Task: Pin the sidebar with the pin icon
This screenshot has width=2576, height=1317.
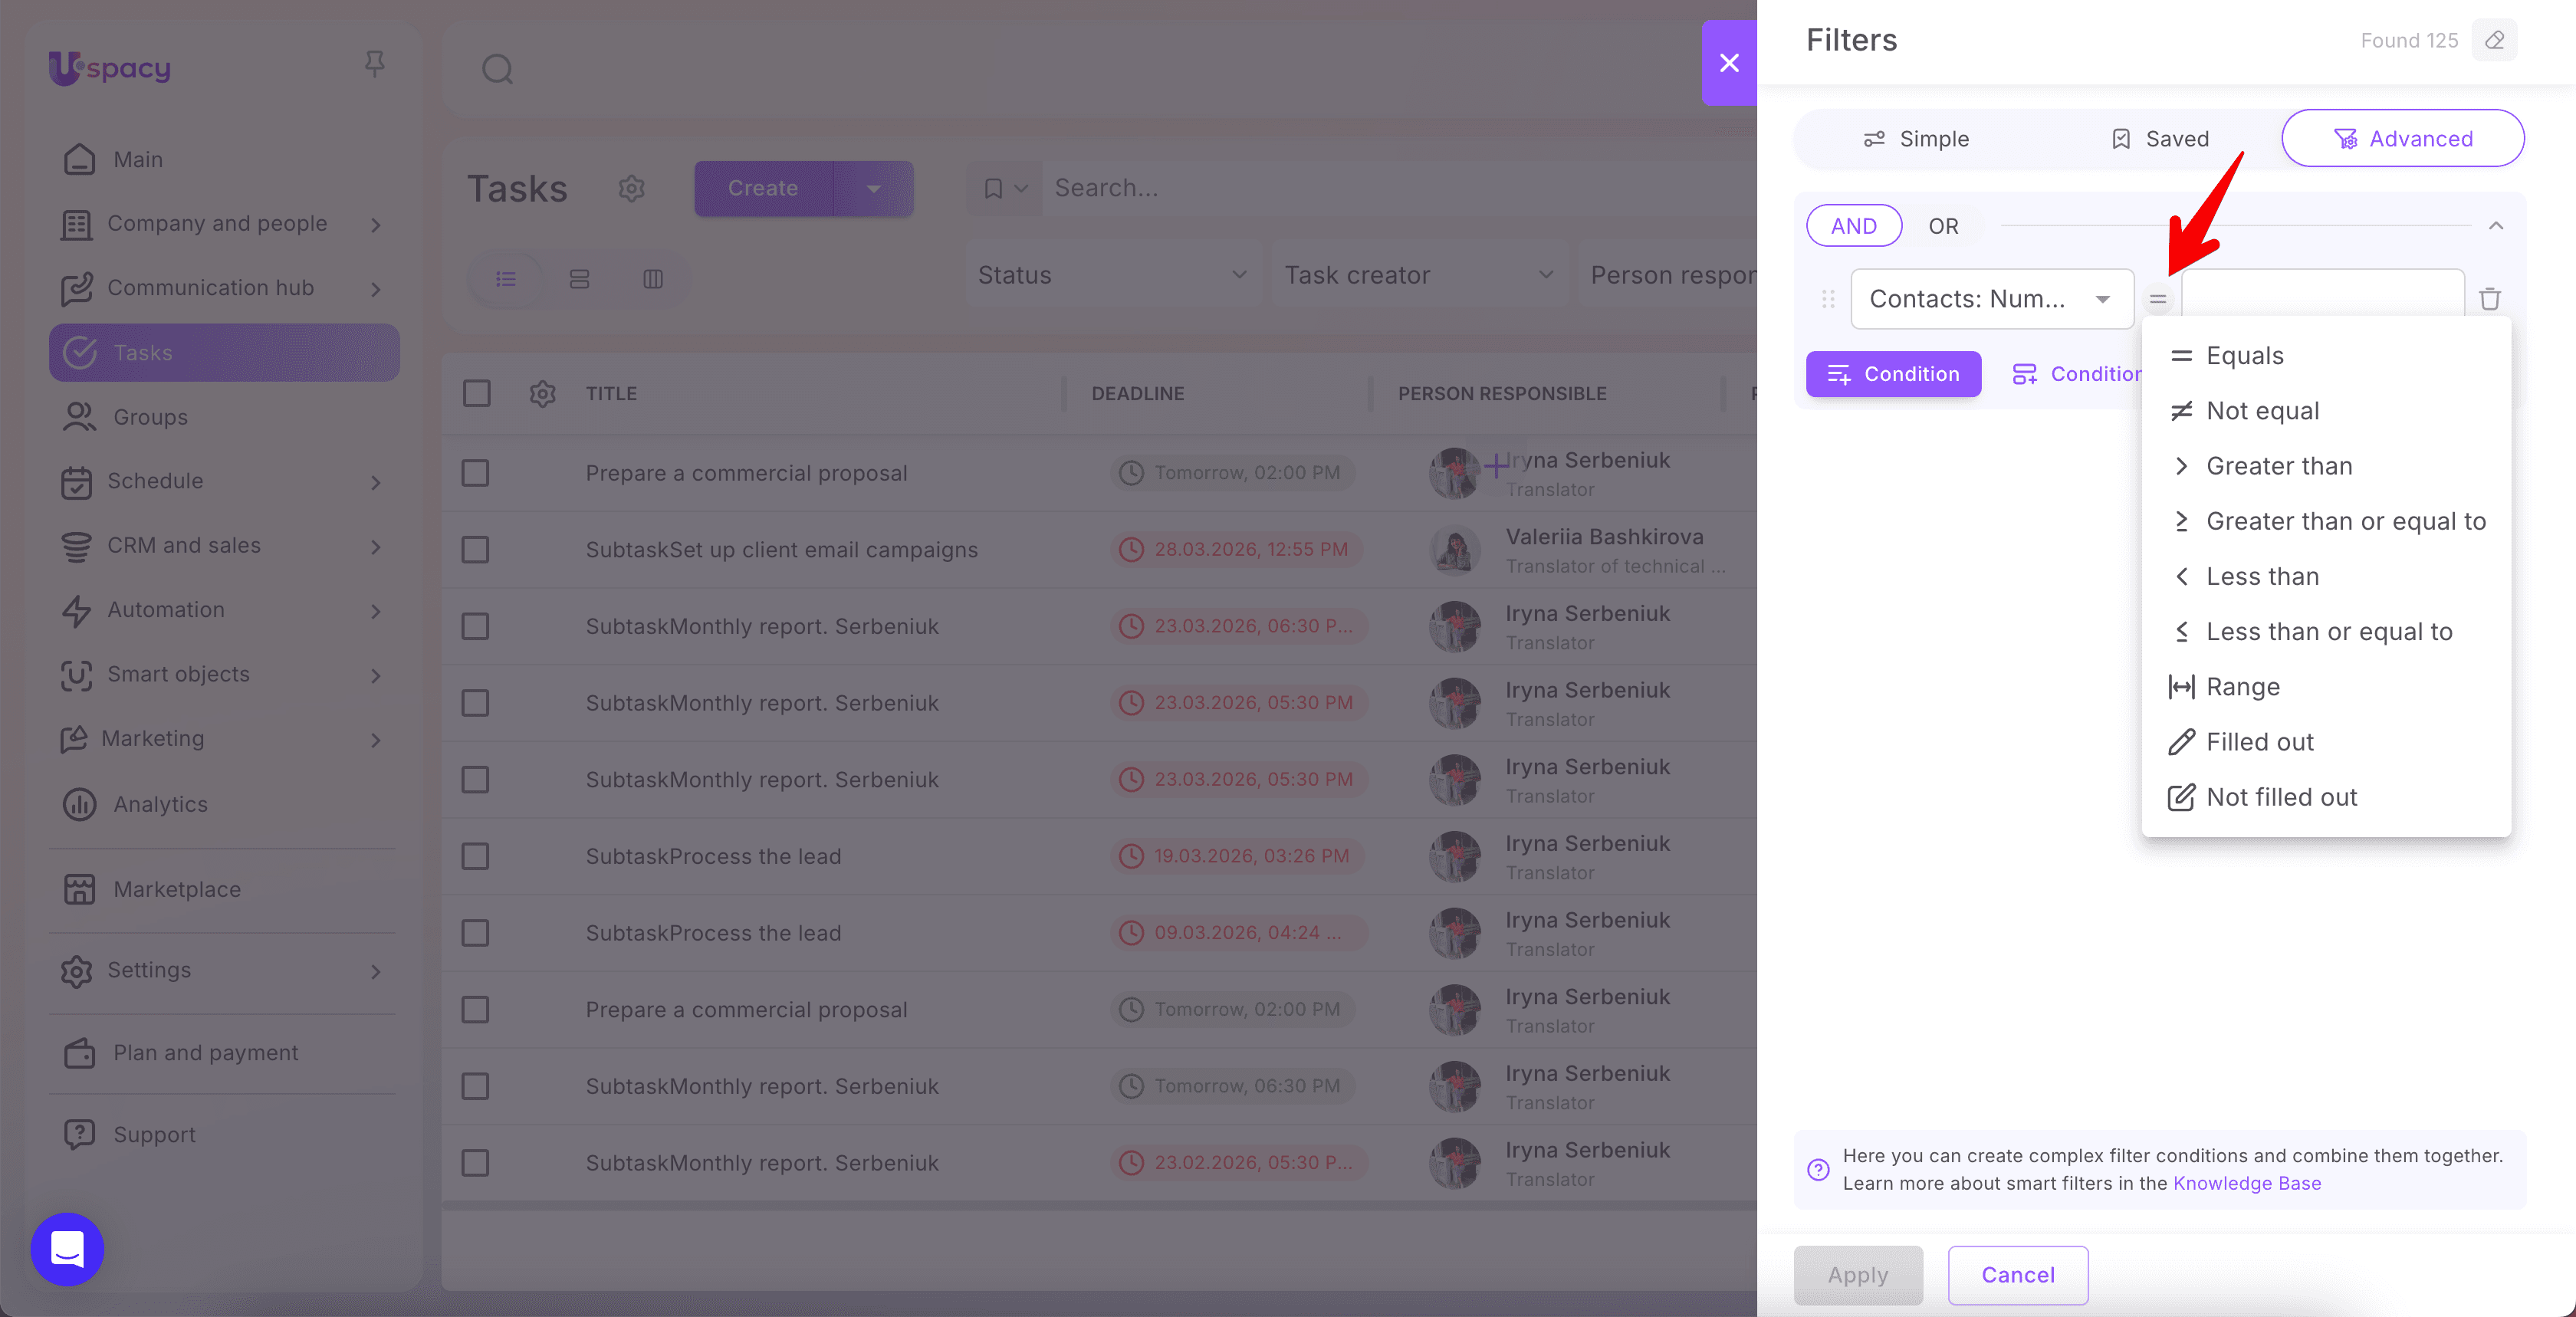Action: [x=375, y=64]
